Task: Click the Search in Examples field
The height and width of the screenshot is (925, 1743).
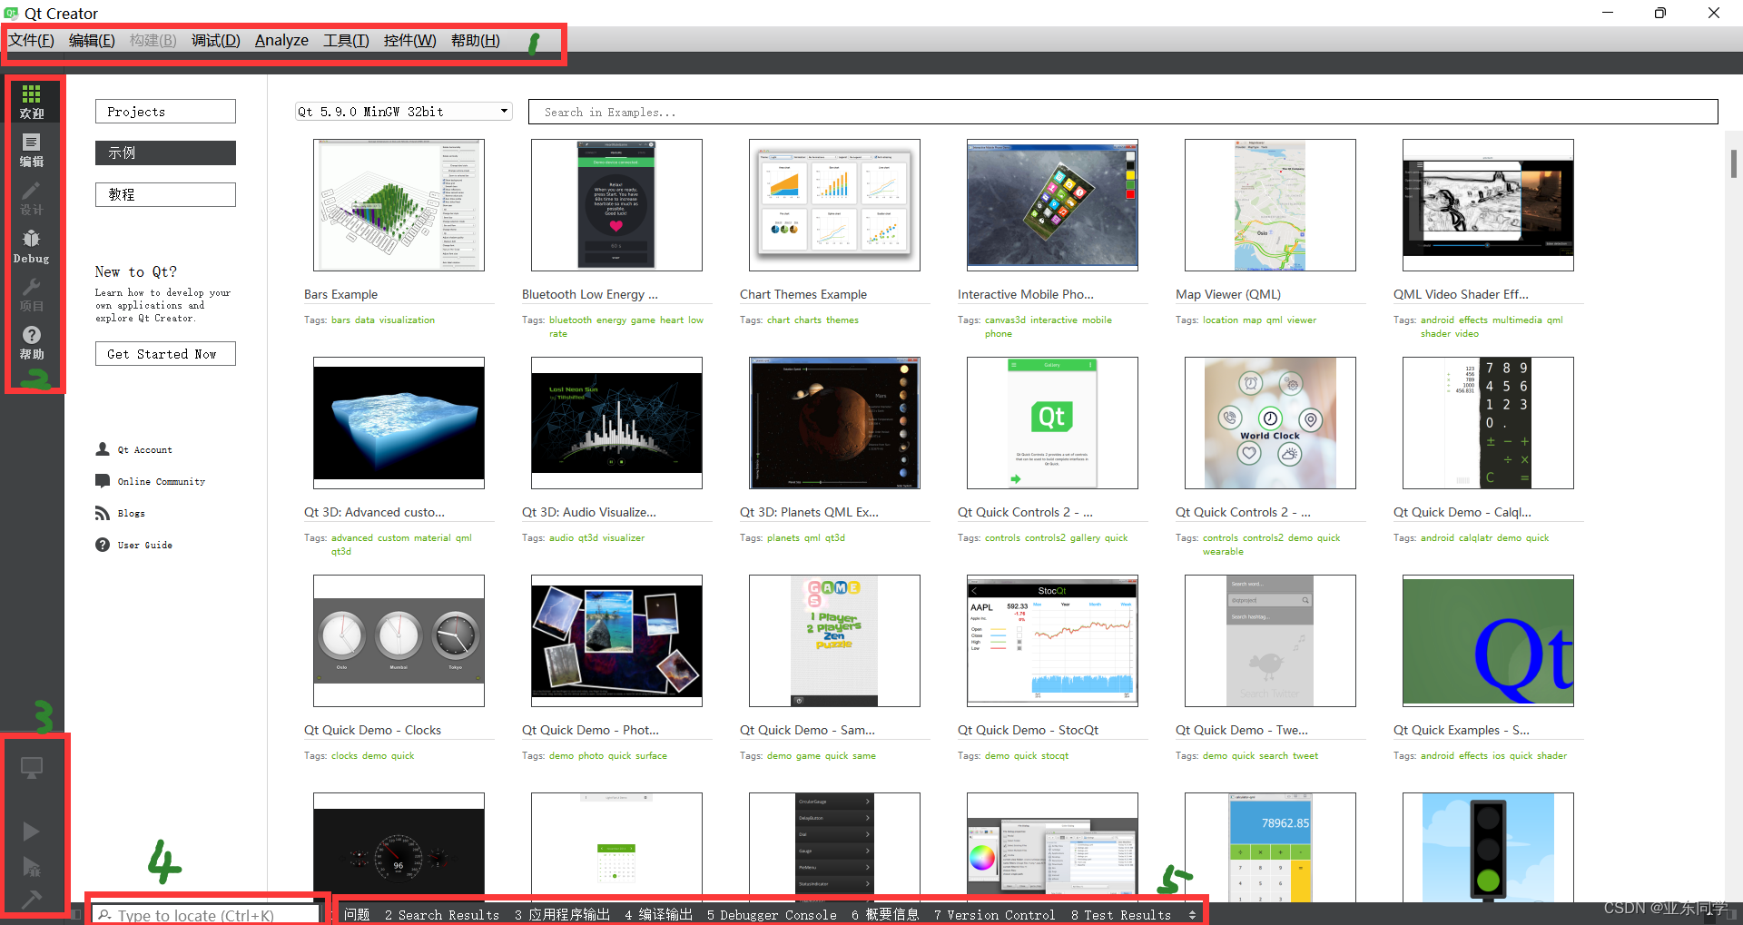Action: point(1123,112)
